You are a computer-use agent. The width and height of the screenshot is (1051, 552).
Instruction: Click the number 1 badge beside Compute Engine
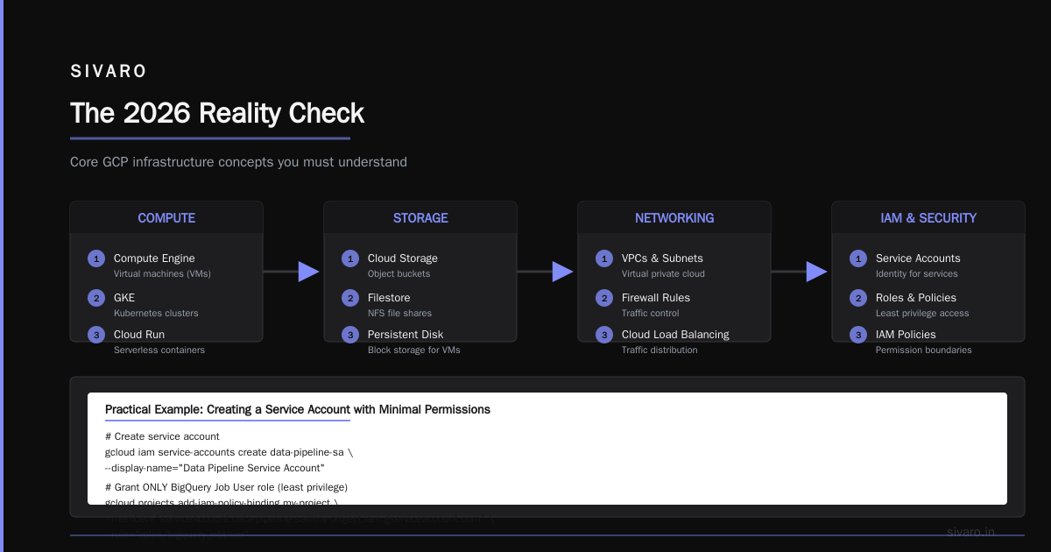tap(96, 258)
